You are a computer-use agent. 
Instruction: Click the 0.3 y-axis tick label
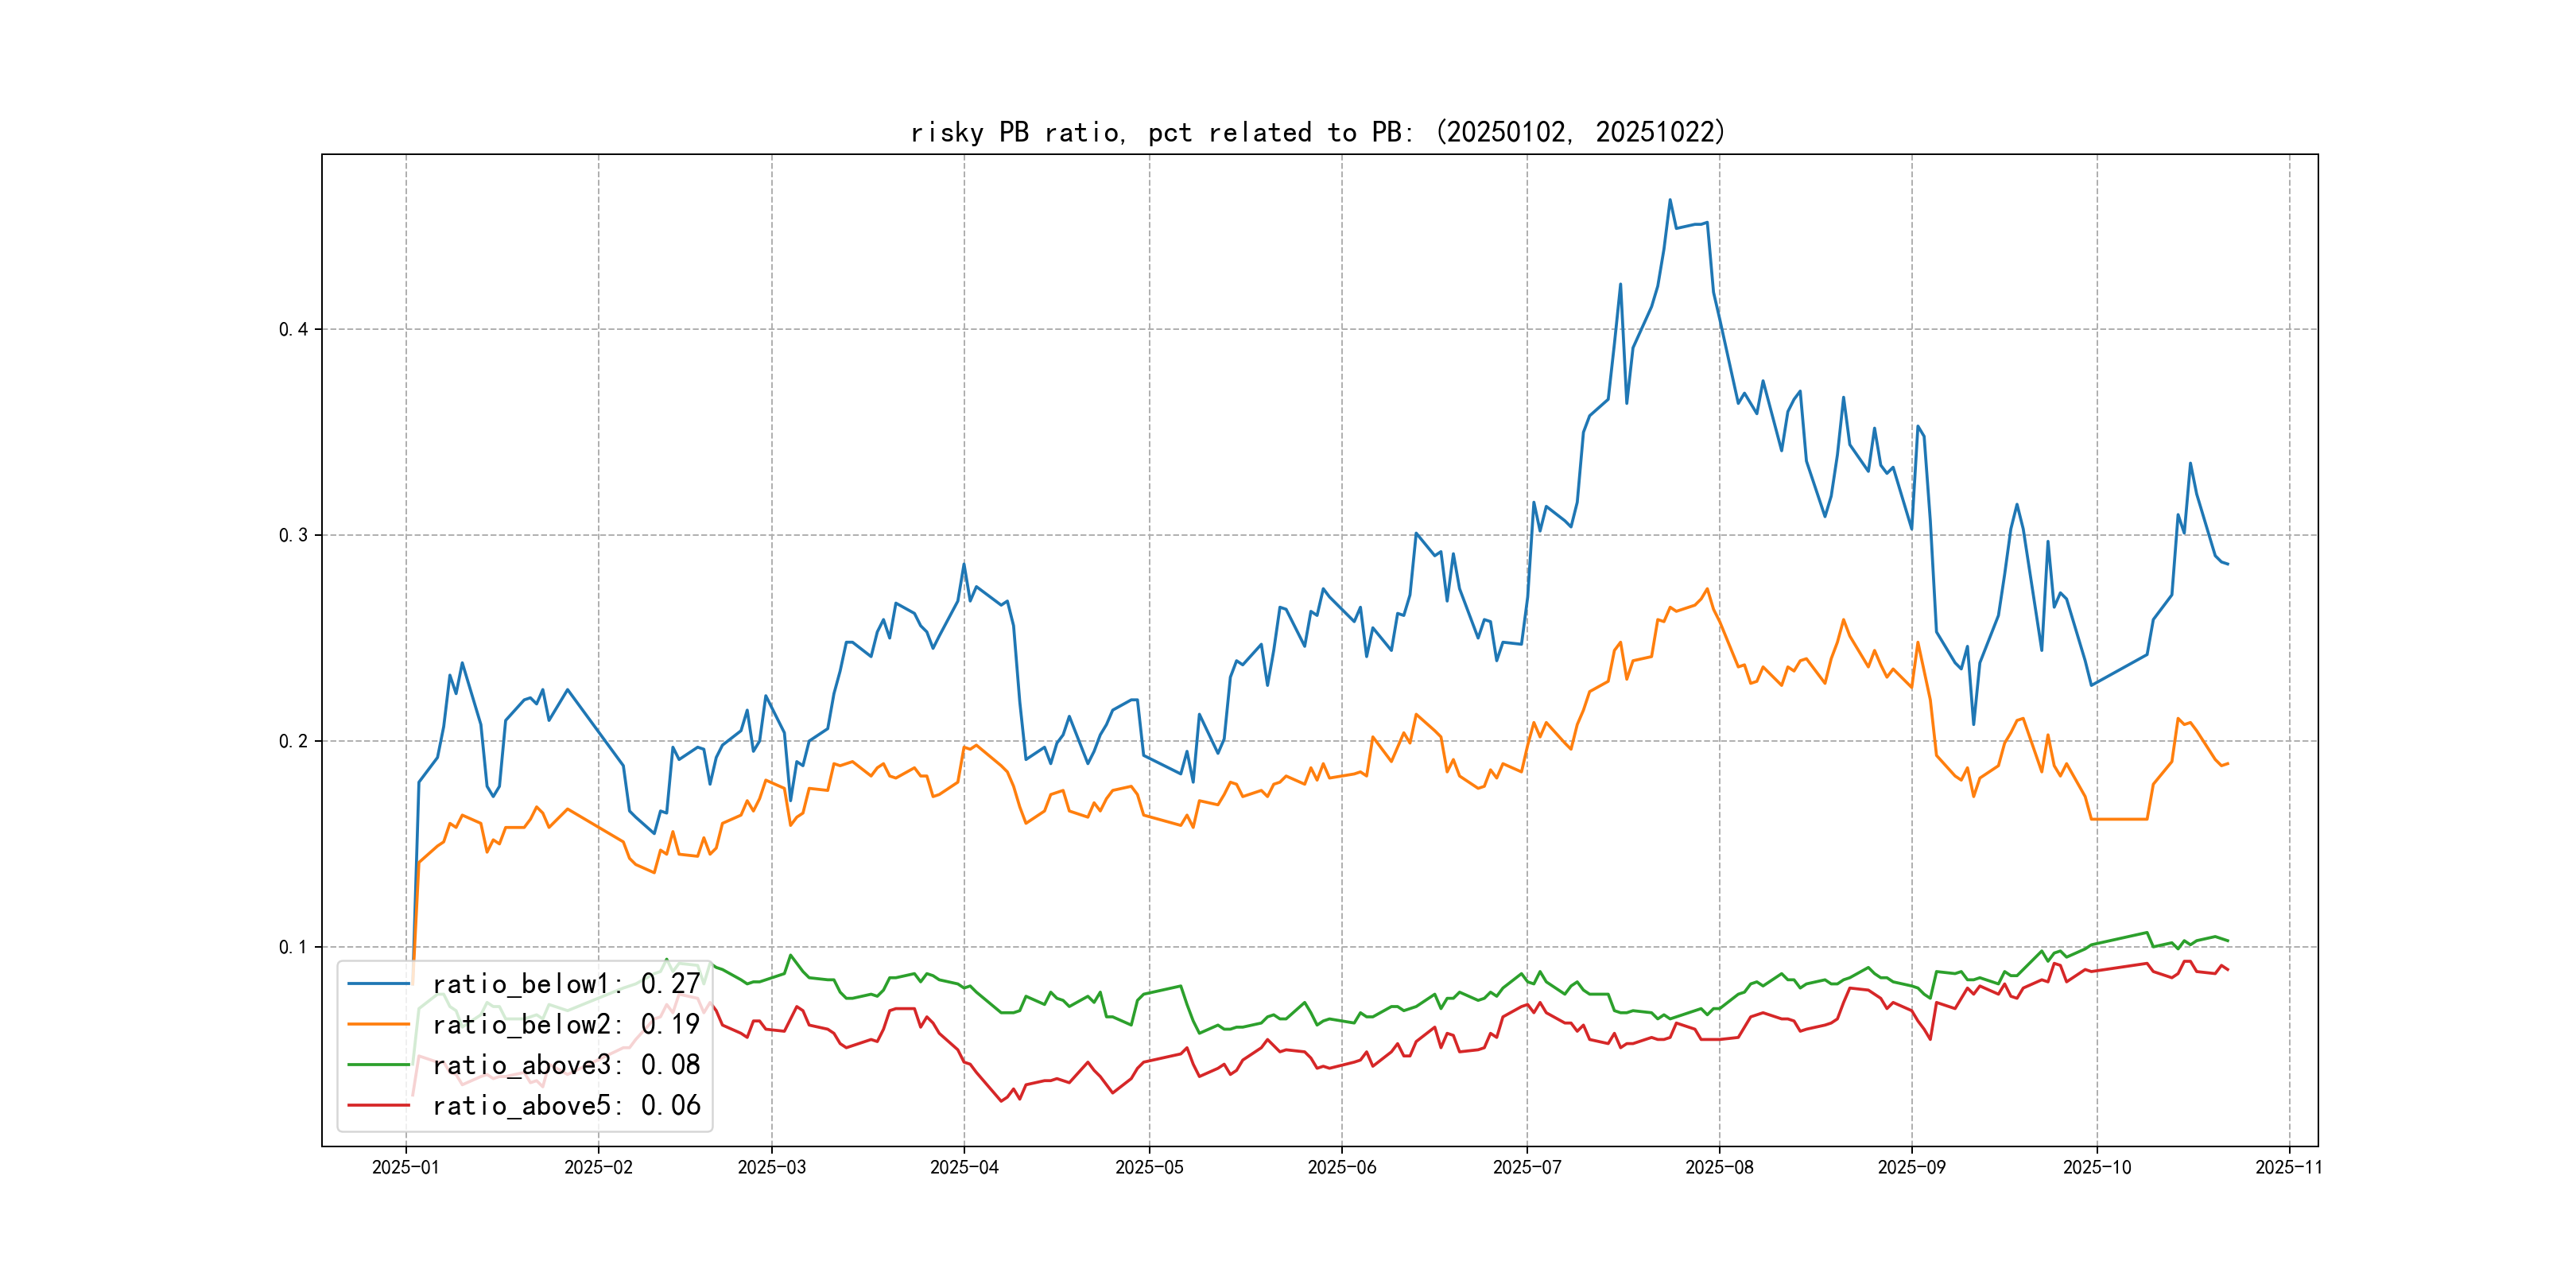[x=293, y=536]
